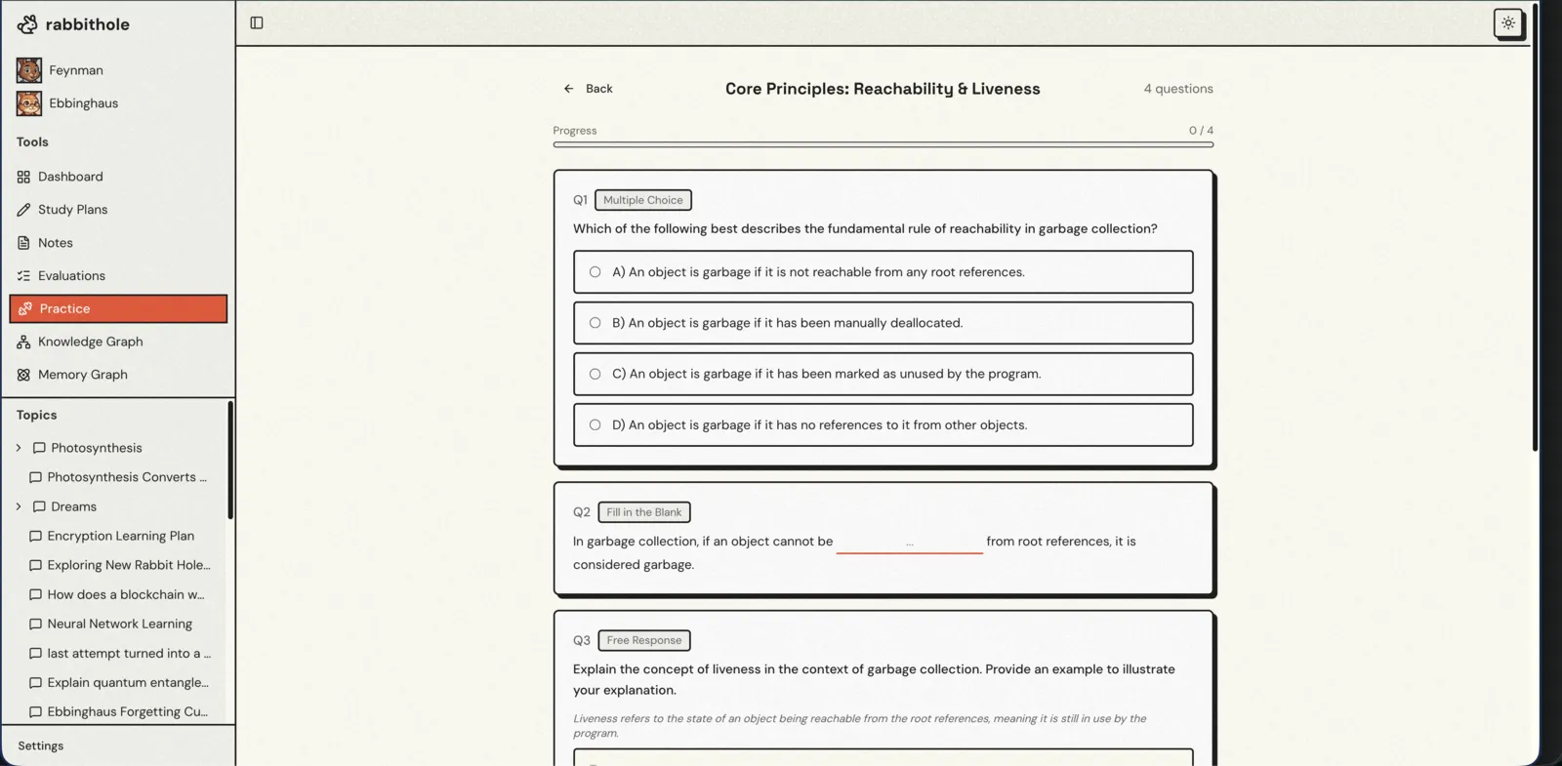Click the Notes document icon
The image size is (1562, 766).
click(x=23, y=243)
